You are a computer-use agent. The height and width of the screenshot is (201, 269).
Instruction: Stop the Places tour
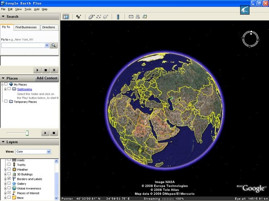click(x=54, y=133)
